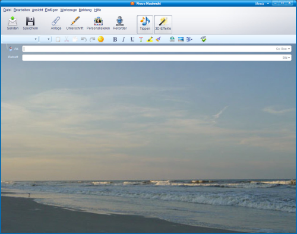This screenshot has height=234, width=297.
Task: Open the Unterschrift signature tool
Action: pos(75,23)
